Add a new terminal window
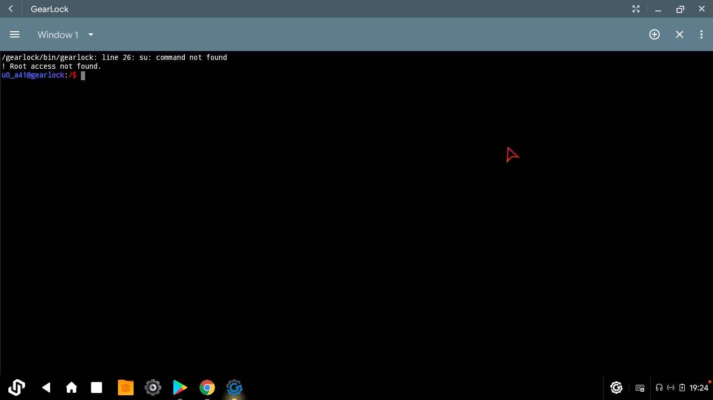 point(654,34)
